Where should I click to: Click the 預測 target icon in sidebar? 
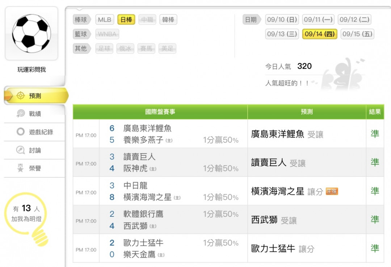tap(20, 95)
